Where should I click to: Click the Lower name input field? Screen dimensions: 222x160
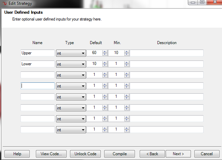tap(38, 64)
